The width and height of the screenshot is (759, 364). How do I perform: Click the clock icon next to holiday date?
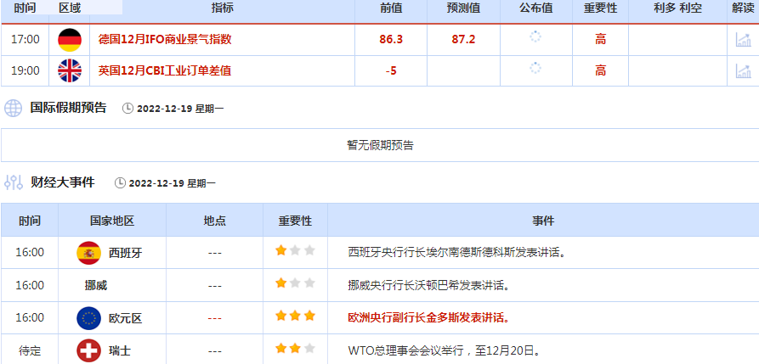(x=128, y=109)
